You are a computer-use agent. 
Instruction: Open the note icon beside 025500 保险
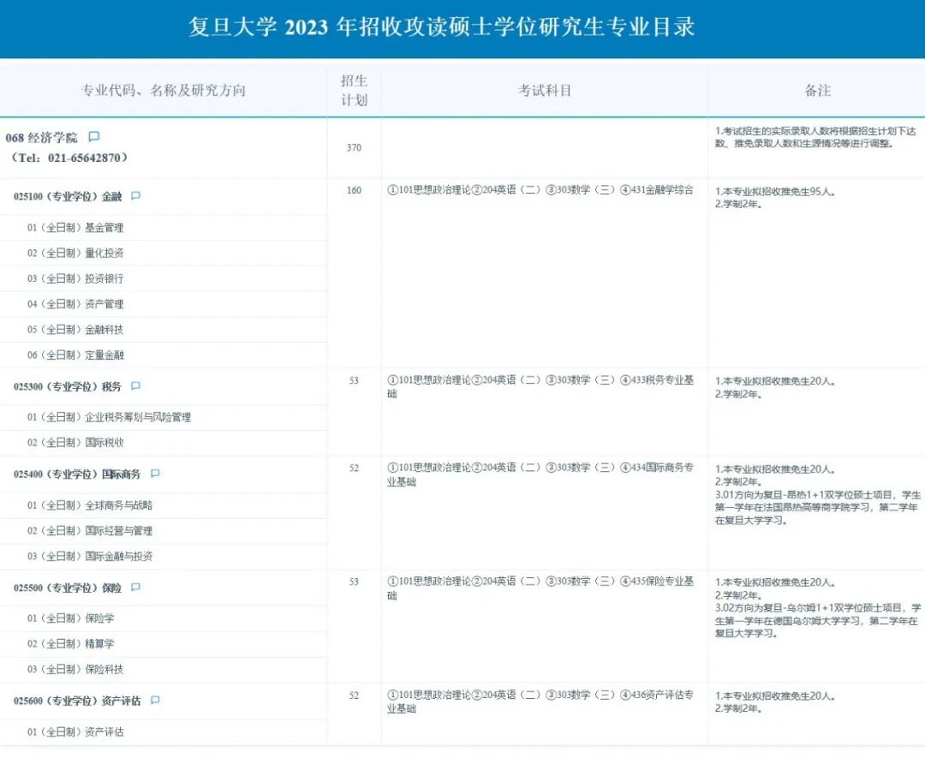[x=135, y=588]
